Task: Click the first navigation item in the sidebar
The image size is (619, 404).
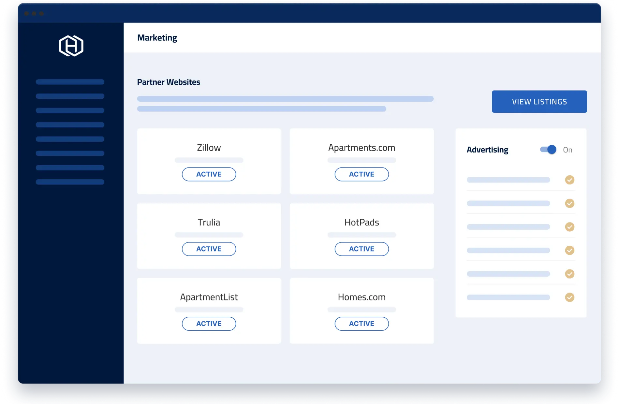Action: 70,81
